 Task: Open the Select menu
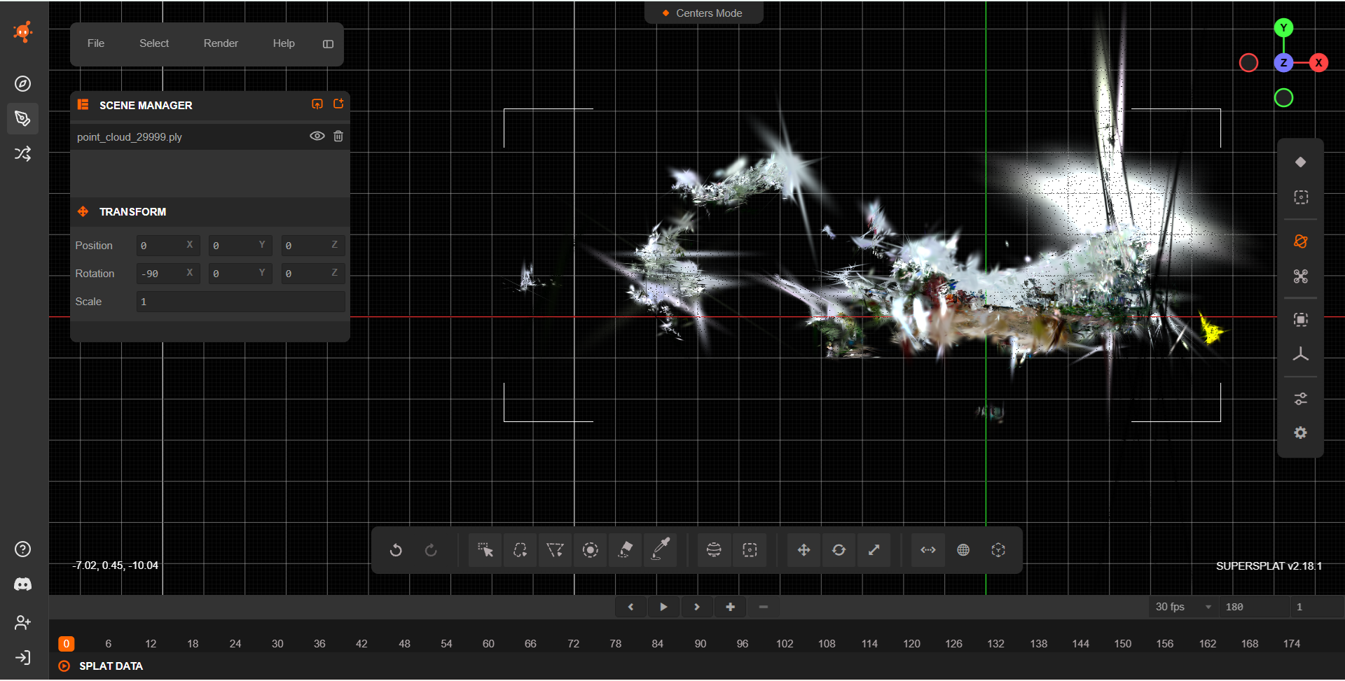point(154,43)
